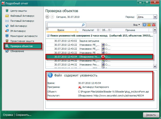
Task: Click the Сохранить... link
Action: click(24, 115)
